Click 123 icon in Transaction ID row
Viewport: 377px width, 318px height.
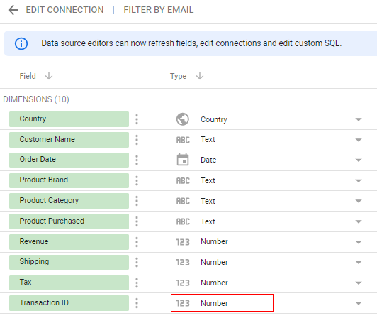[183, 303]
